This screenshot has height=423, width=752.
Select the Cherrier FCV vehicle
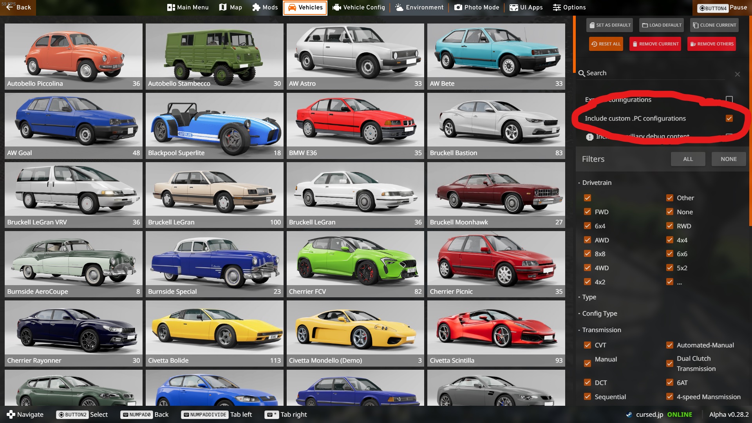pyautogui.click(x=355, y=264)
